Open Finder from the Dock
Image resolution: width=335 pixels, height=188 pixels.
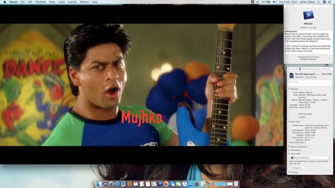99,184
